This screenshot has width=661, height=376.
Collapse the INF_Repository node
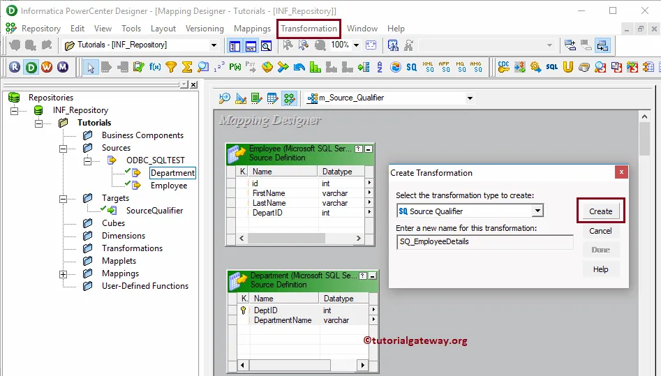pyautogui.click(x=15, y=111)
